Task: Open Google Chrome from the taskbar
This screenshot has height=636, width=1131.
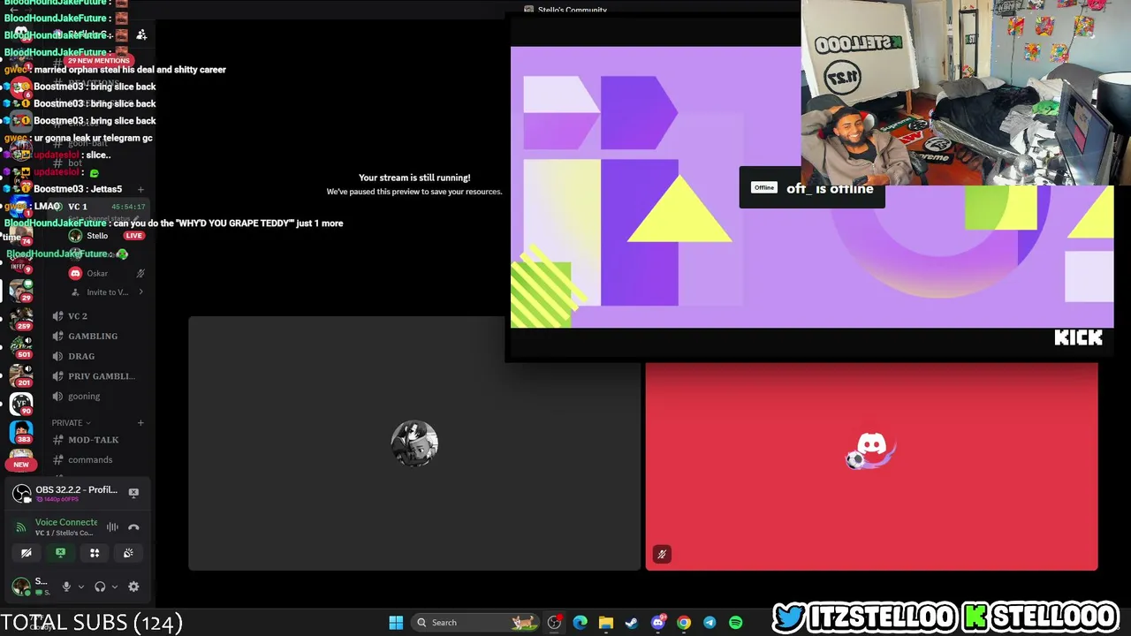Action: [x=683, y=623]
